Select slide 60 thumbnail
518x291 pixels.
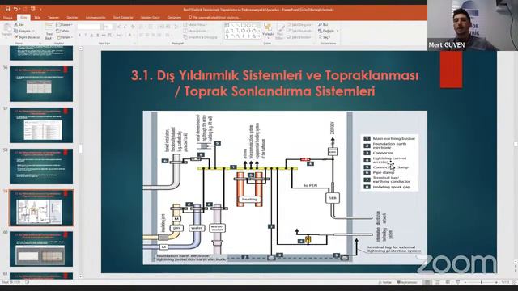(x=41, y=249)
